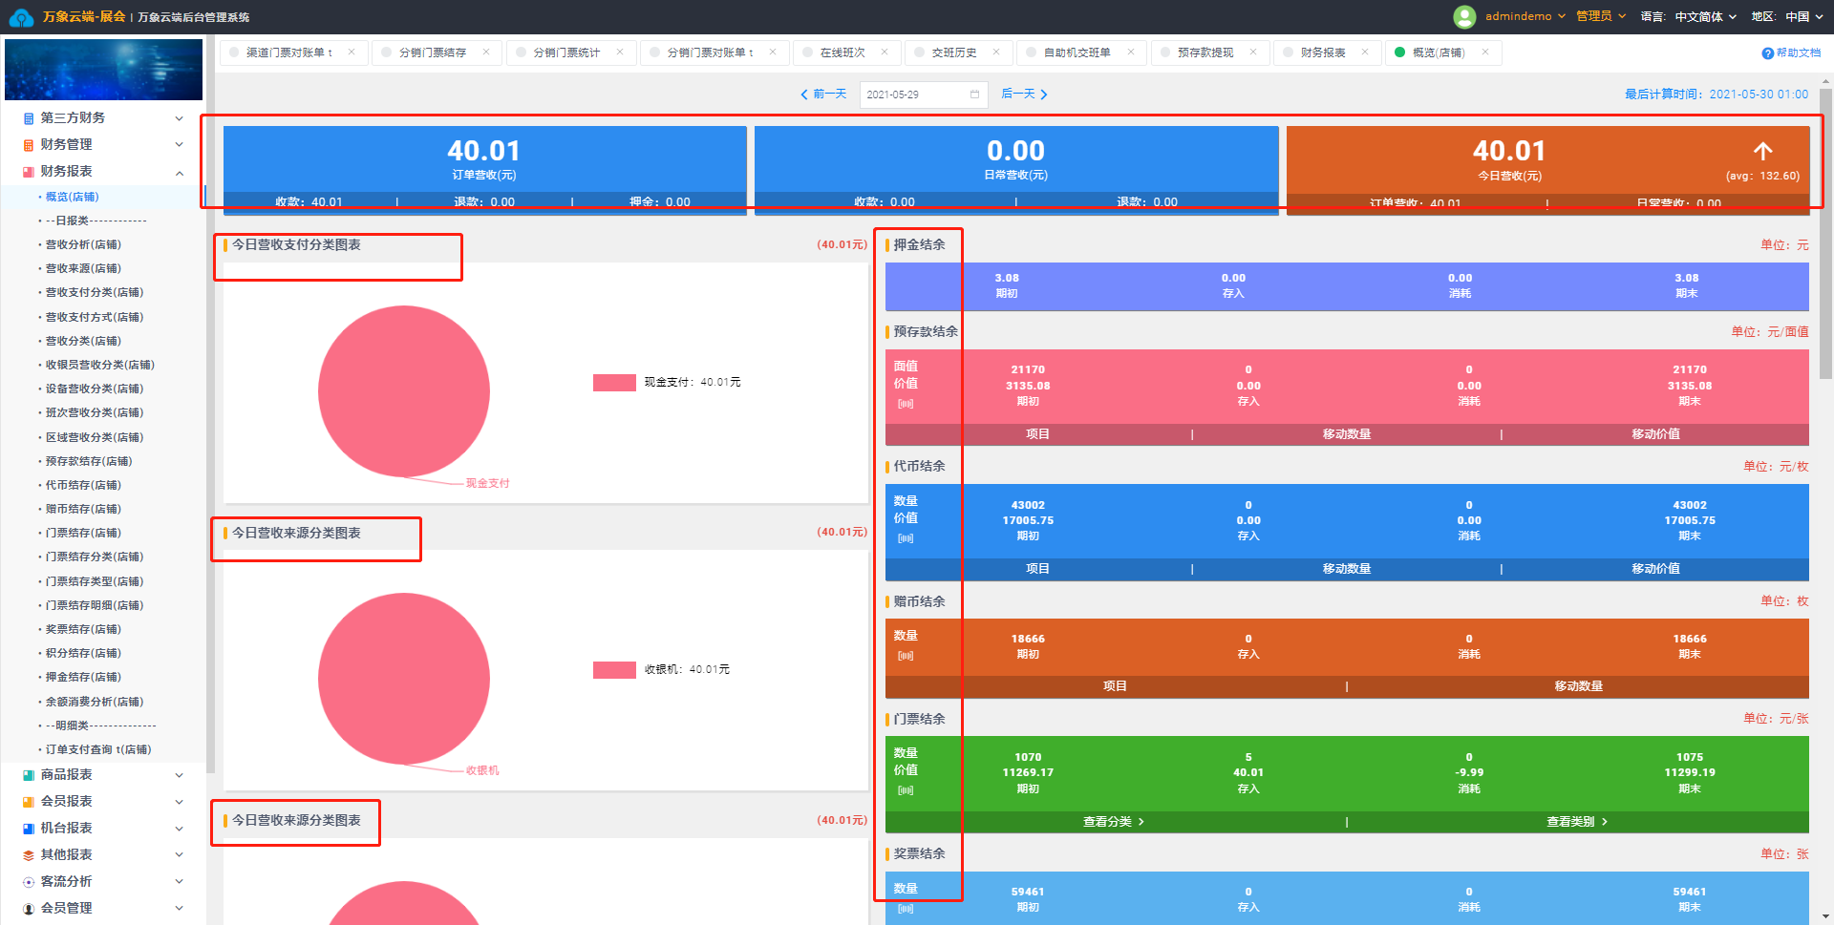Image resolution: width=1834 pixels, height=925 pixels.
Task: Click the calendar icon in the date field
Action: [x=974, y=95]
